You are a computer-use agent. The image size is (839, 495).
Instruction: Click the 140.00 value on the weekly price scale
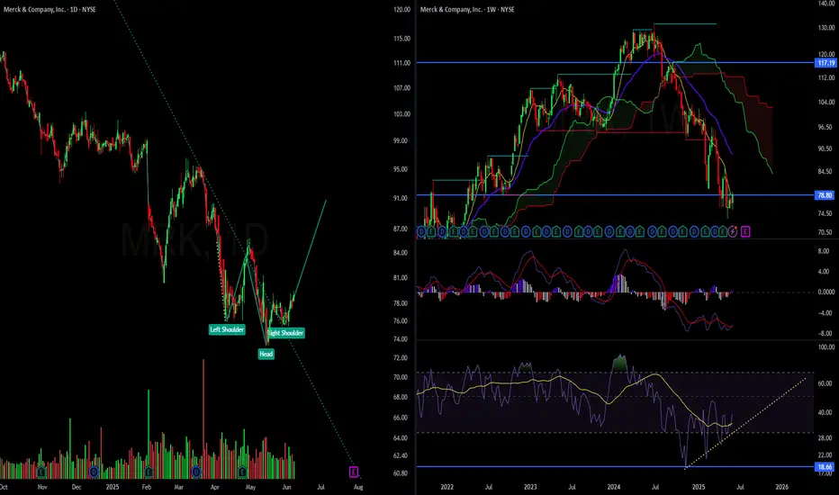[x=826, y=4]
